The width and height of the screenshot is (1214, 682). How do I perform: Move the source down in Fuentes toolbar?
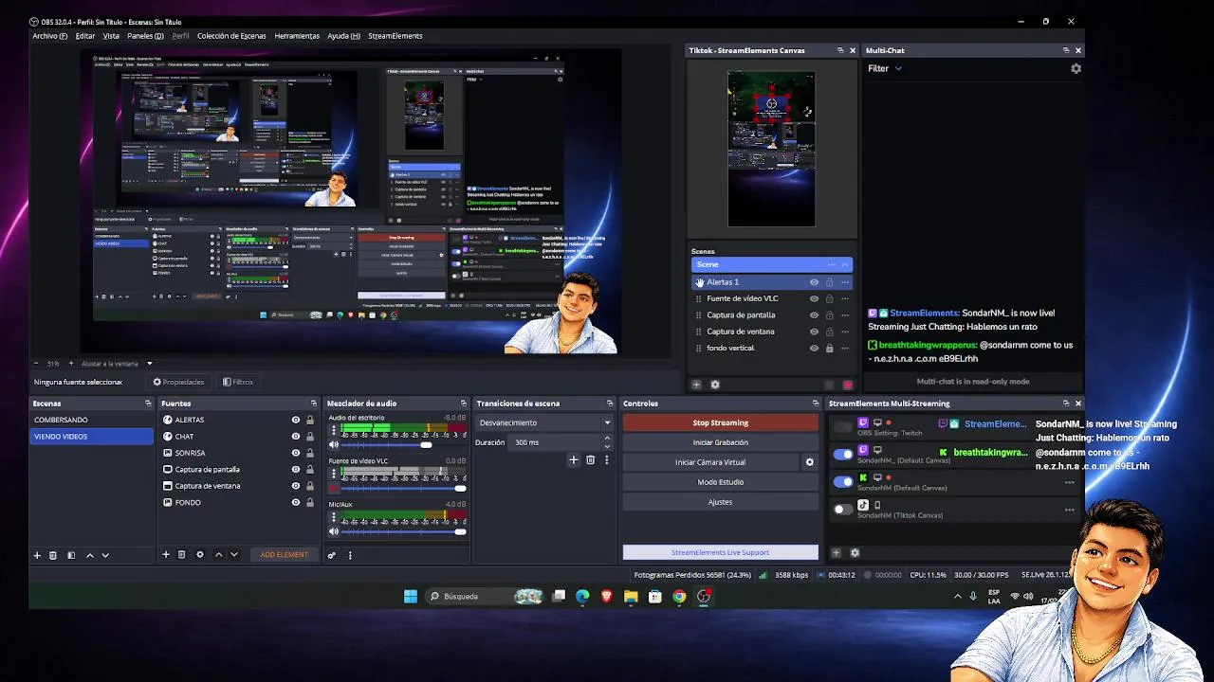click(x=233, y=554)
